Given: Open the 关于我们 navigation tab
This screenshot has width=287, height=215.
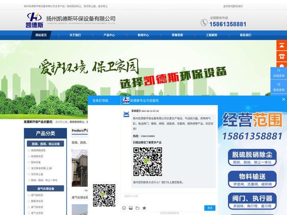Looking at the screenshot, I should [x=75, y=35].
